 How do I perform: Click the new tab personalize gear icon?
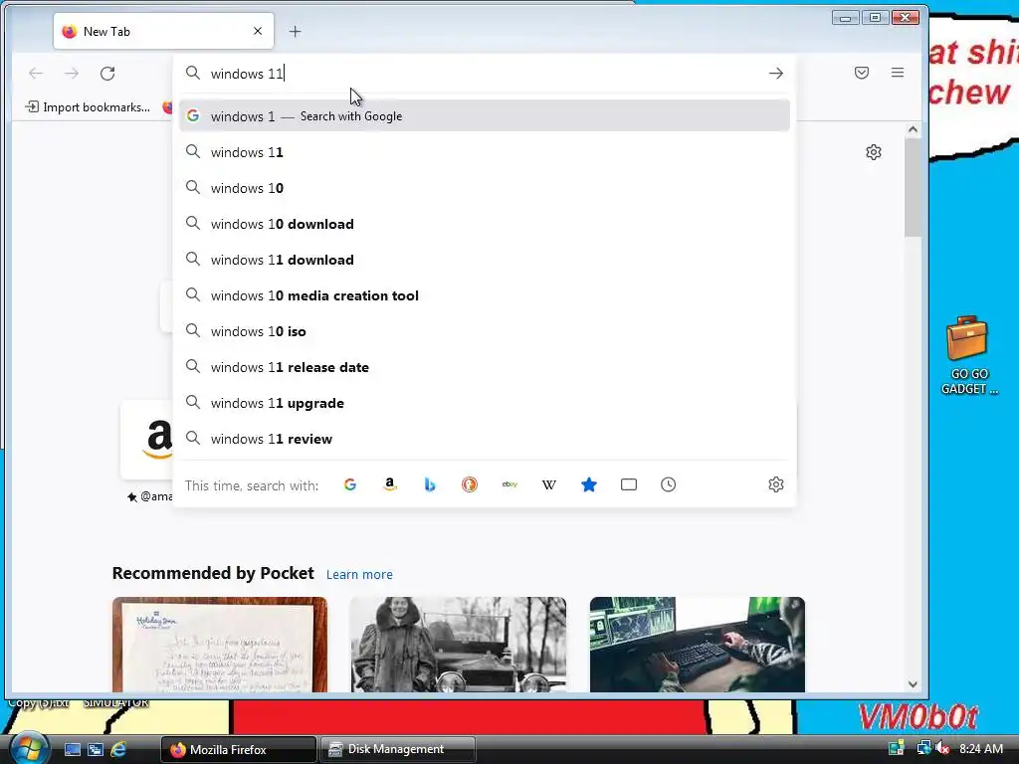874,152
